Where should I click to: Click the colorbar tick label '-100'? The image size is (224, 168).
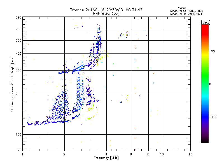[213, 117]
